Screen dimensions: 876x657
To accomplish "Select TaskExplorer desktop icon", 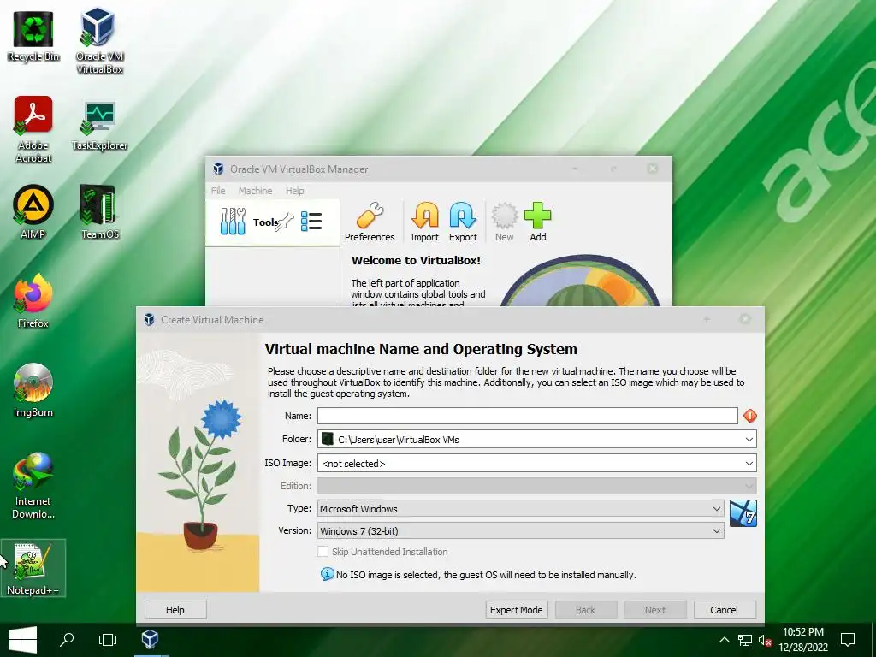I will pos(99,127).
